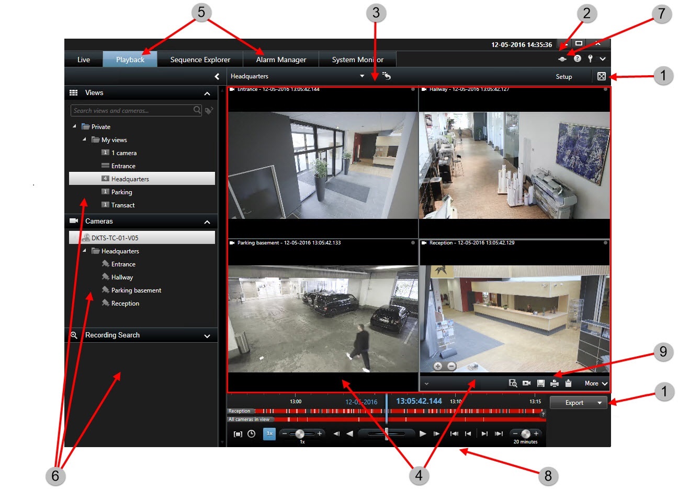Switch to the Live tab
The height and width of the screenshot is (491, 678).
(x=83, y=59)
